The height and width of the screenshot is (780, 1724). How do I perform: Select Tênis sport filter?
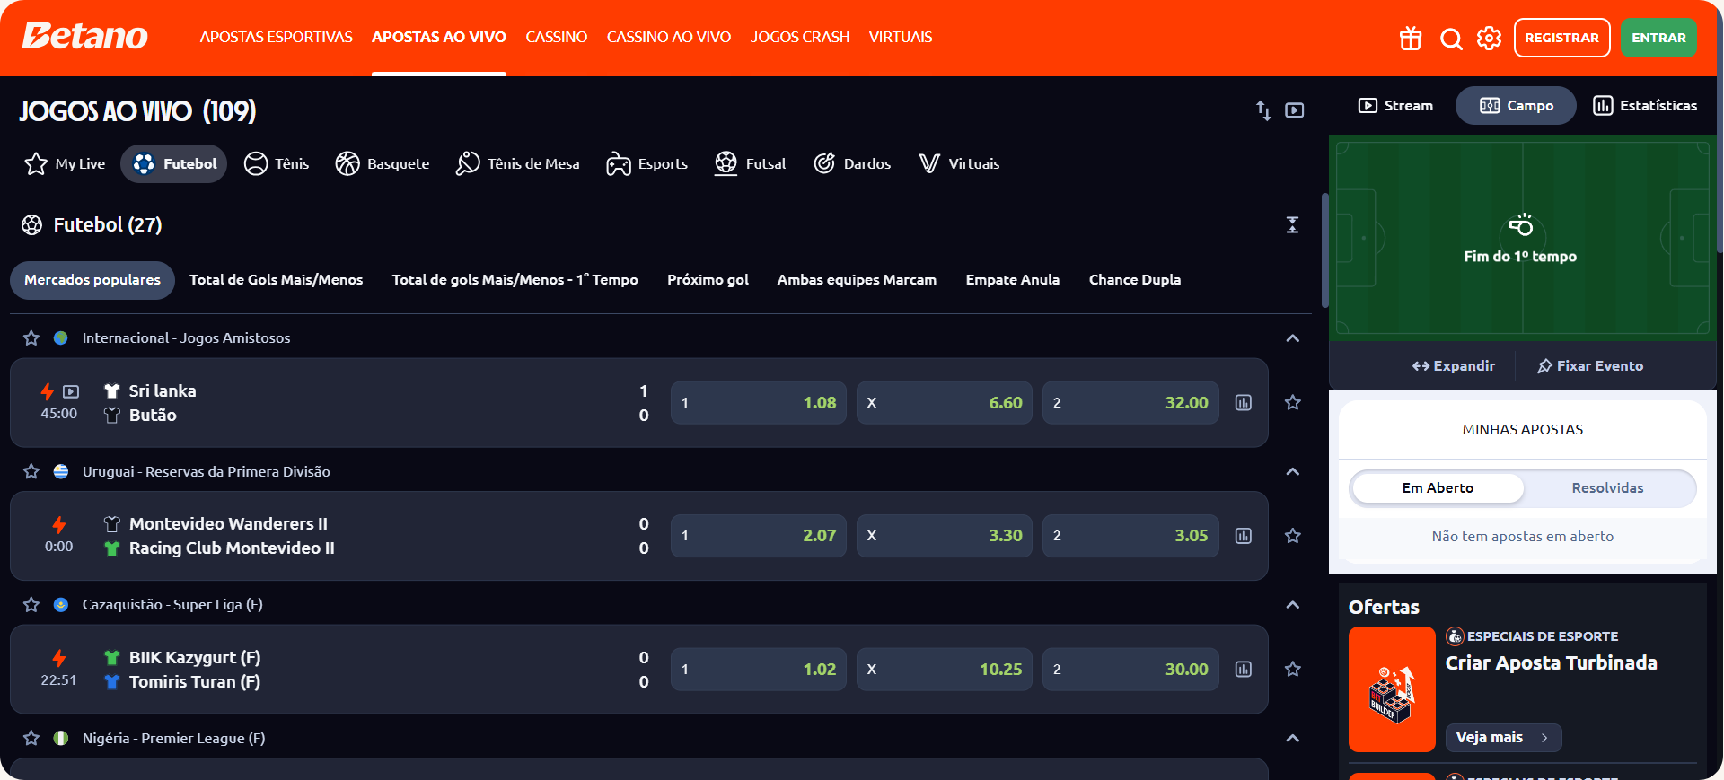point(277,163)
